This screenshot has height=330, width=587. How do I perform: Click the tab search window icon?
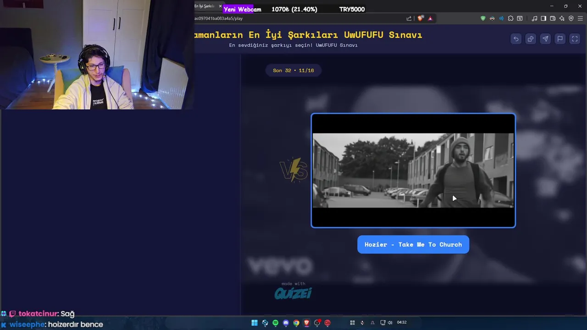pyautogui.click(x=520, y=18)
